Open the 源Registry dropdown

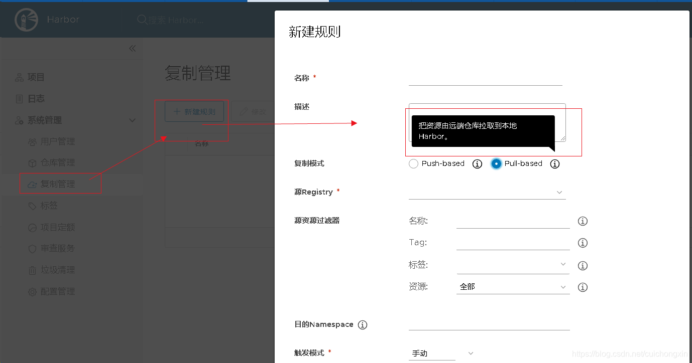pyautogui.click(x=487, y=193)
